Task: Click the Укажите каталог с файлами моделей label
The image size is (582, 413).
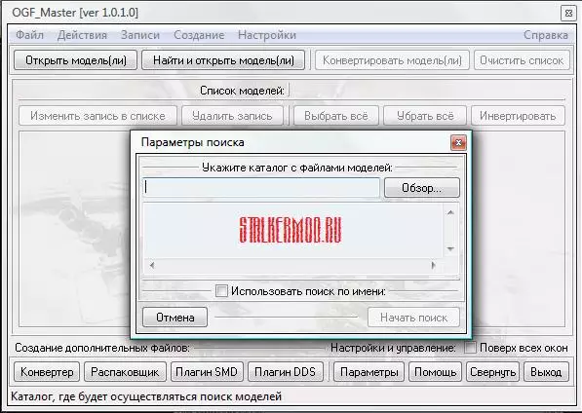Action: 297,168
